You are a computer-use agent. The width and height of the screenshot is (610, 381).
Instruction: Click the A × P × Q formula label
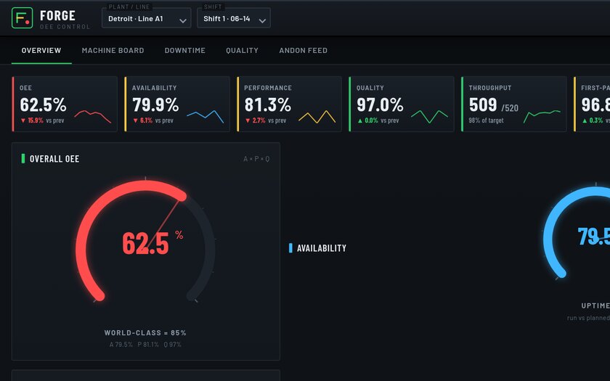(256, 159)
